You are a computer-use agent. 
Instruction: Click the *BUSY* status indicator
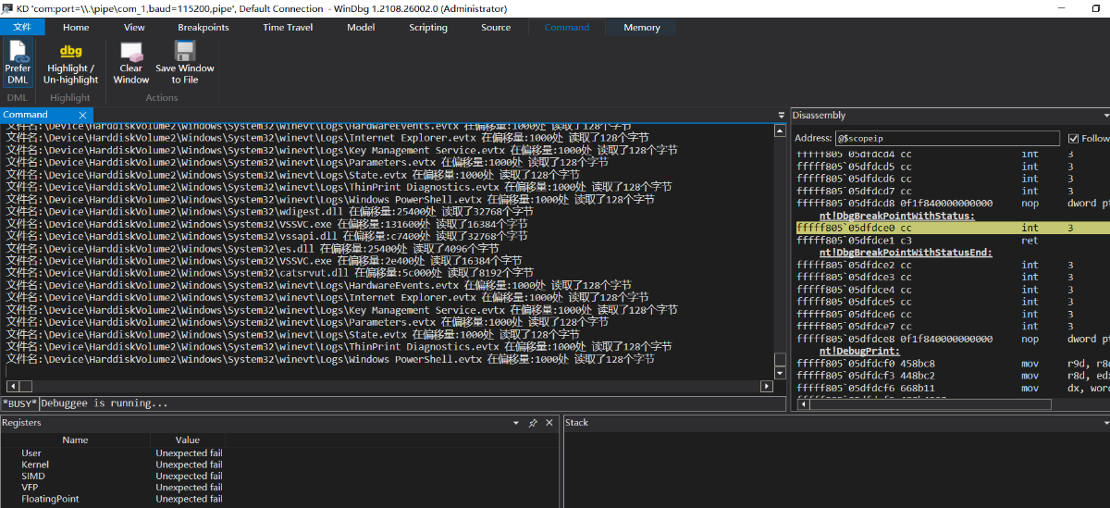coord(19,403)
